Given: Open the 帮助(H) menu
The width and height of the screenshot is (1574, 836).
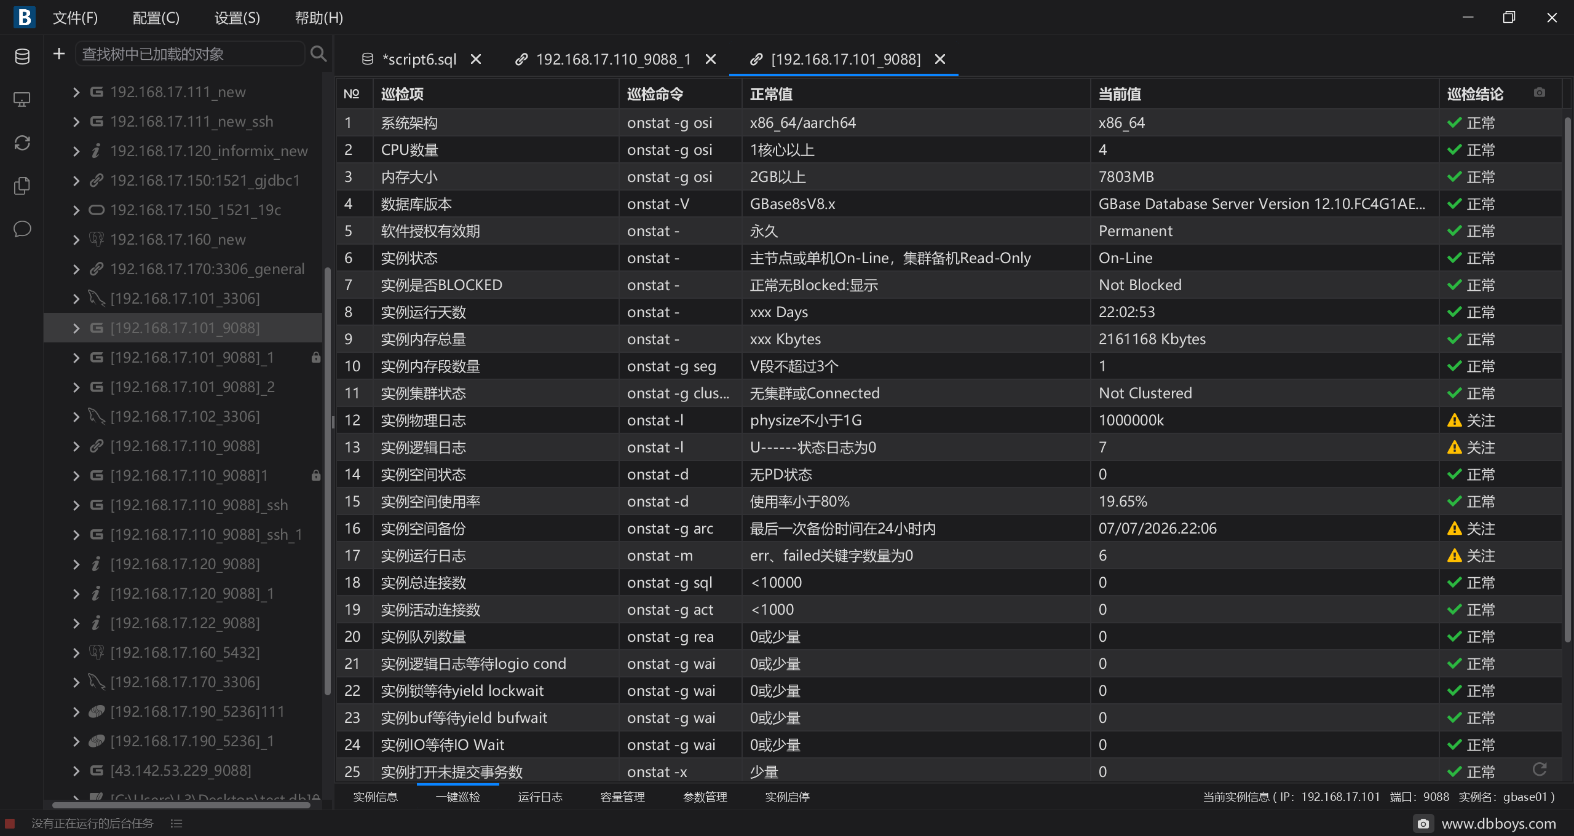Looking at the screenshot, I should 319,18.
